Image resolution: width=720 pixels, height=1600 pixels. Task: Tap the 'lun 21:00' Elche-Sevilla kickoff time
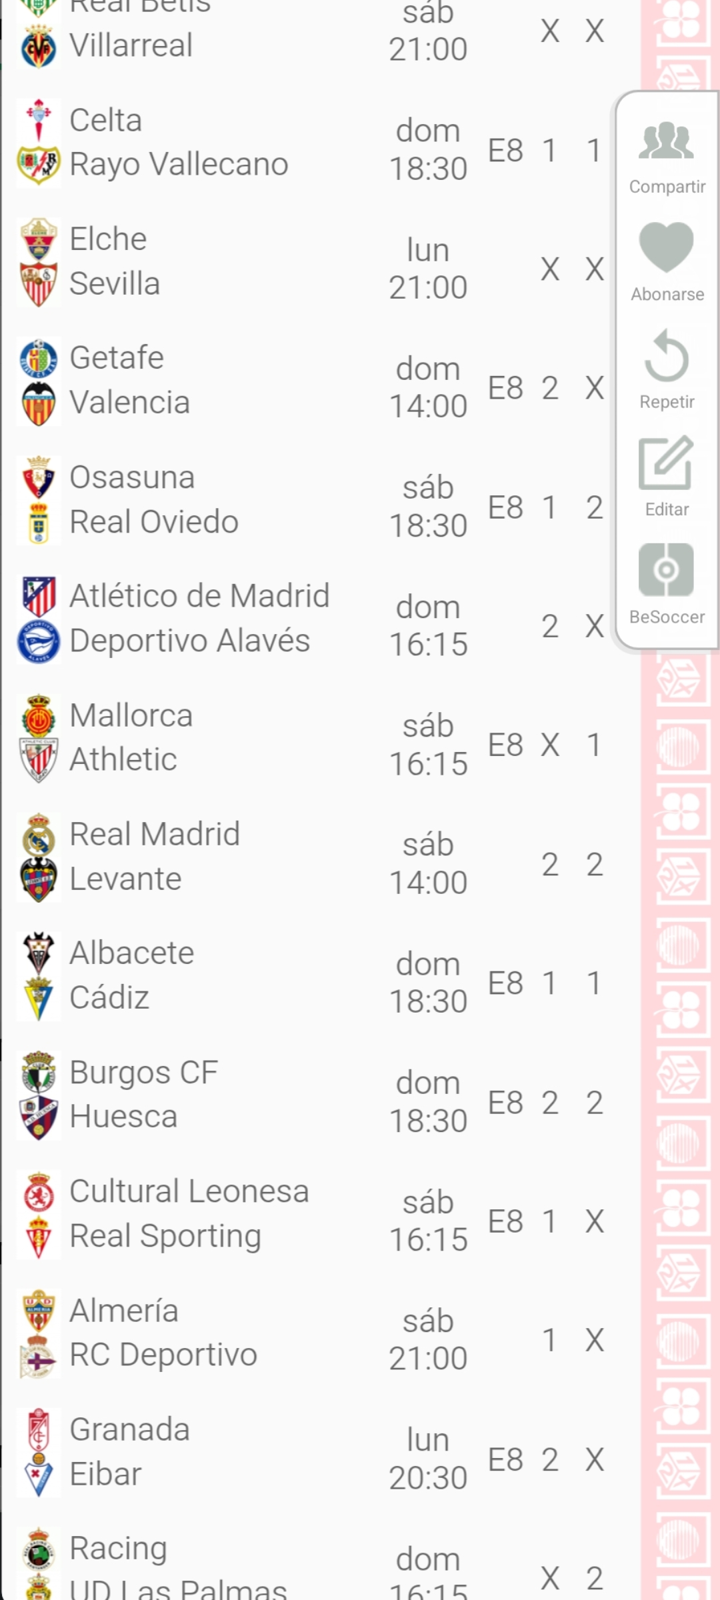[428, 269]
